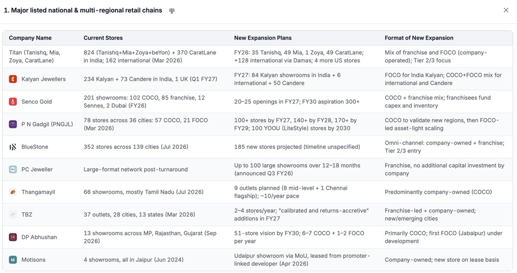Click the "352 stores across 139 cities (Jul 2026)" cell
This screenshot has width=517, height=273.
pyautogui.click(x=136, y=147)
